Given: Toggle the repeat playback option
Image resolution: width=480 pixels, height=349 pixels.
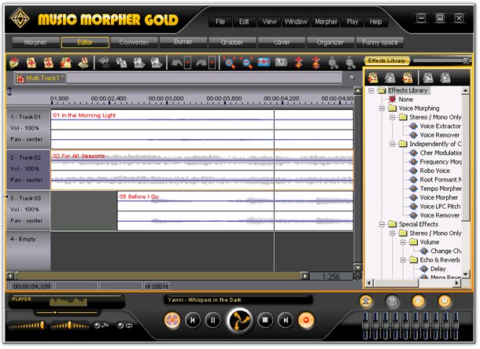Looking at the screenshot, I should click(x=125, y=325).
